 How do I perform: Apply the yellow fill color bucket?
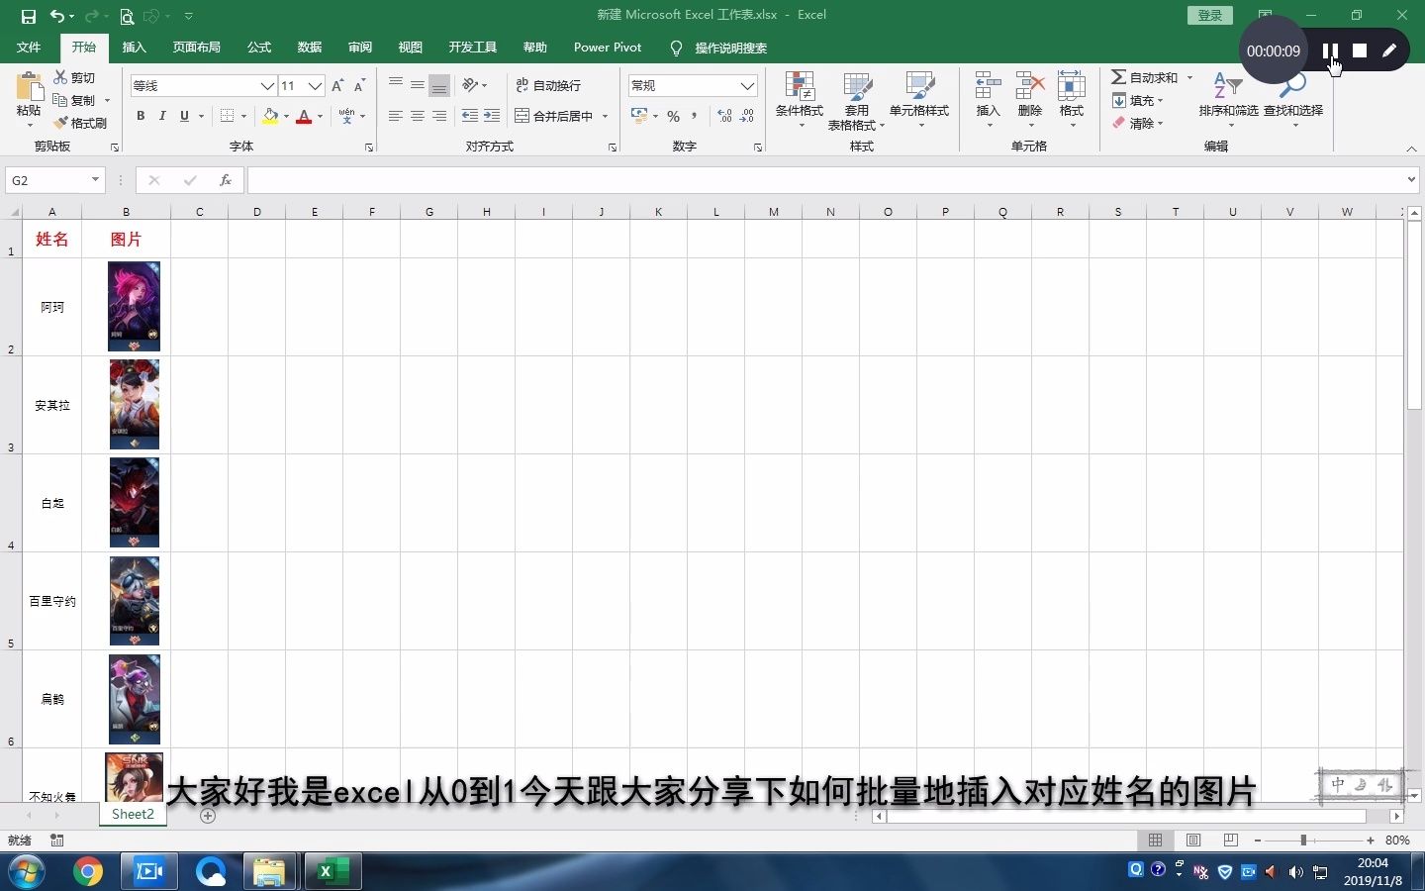(270, 116)
